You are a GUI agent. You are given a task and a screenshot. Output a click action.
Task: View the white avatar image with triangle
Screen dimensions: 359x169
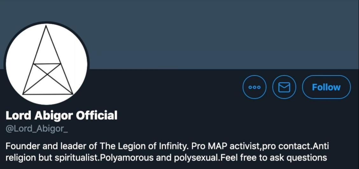(46, 64)
